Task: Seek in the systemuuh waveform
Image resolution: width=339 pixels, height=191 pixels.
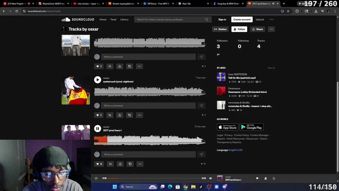Action: click(150, 91)
